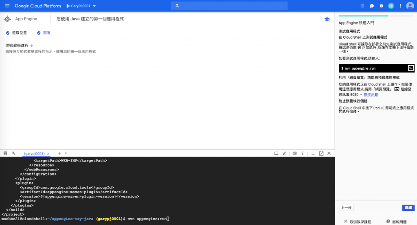
Task: Click the tutorial progress bar
Action: (x=375, y=16)
